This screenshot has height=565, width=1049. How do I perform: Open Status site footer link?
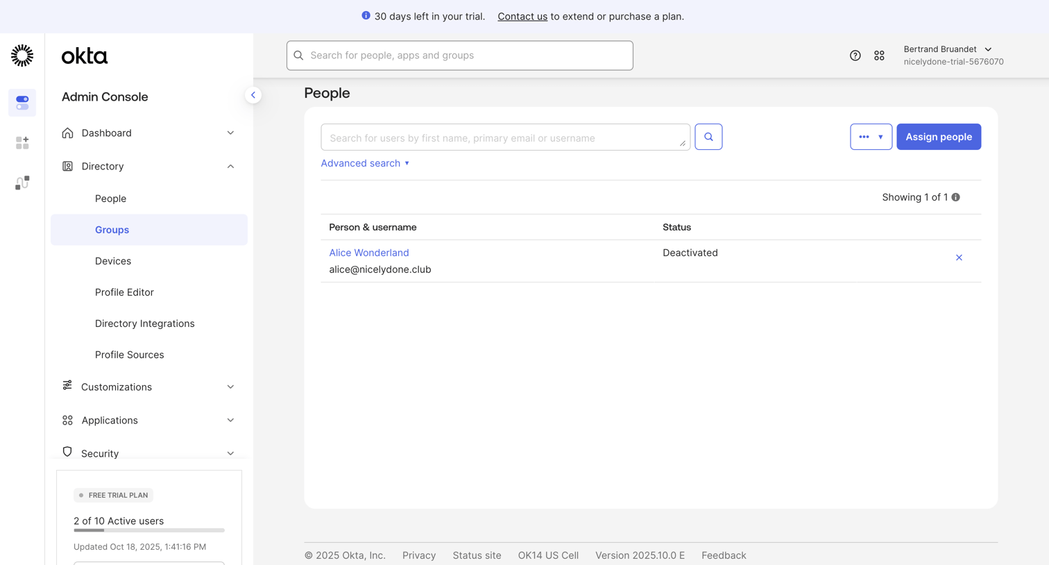point(477,555)
